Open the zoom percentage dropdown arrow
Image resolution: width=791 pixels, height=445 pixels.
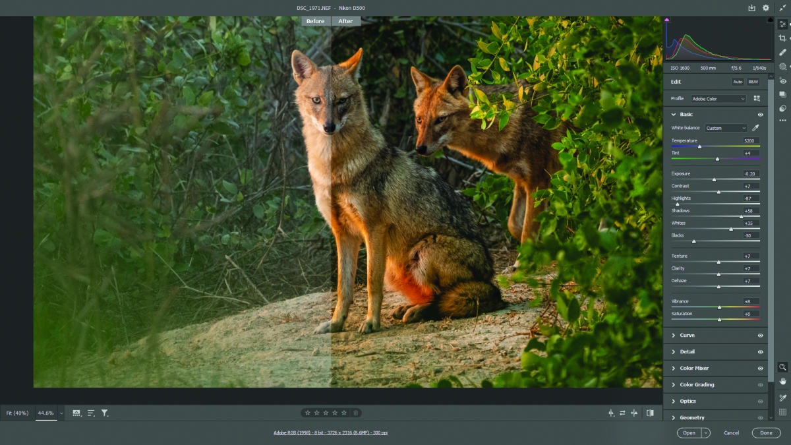(x=61, y=413)
